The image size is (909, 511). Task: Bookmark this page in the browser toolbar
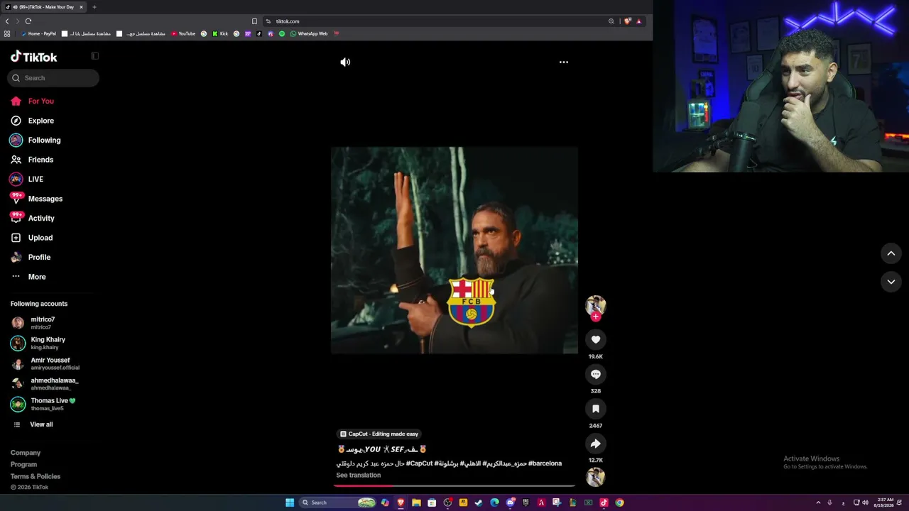(x=254, y=21)
